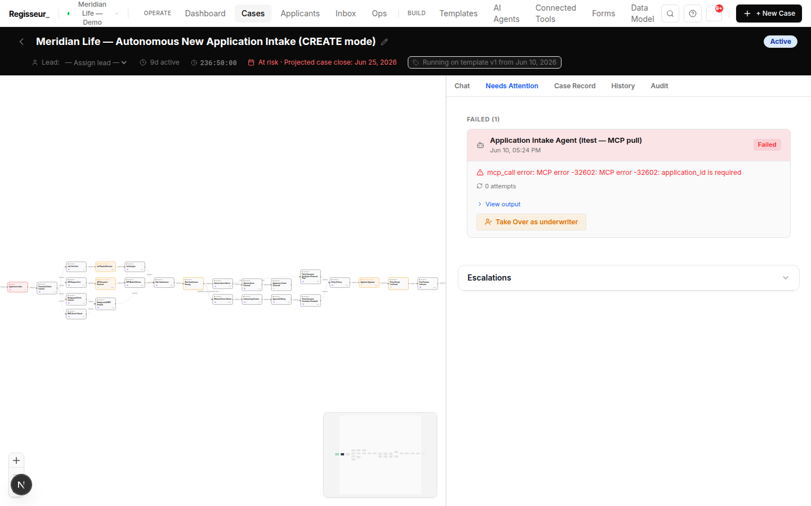Open the help question mark icon
Screen dimensions: 811x506
pos(692,13)
